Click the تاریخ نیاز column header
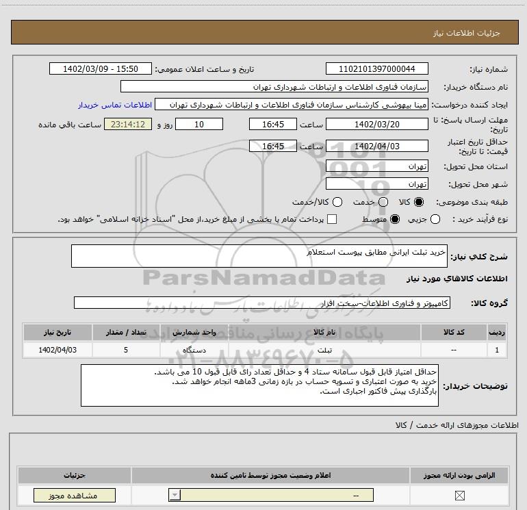The image size is (527, 510). pyautogui.click(x=57, y=333)
